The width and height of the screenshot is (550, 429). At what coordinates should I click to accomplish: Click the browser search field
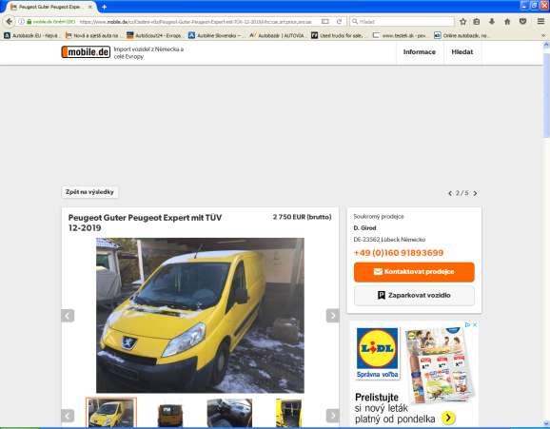(x=402, y=21)
